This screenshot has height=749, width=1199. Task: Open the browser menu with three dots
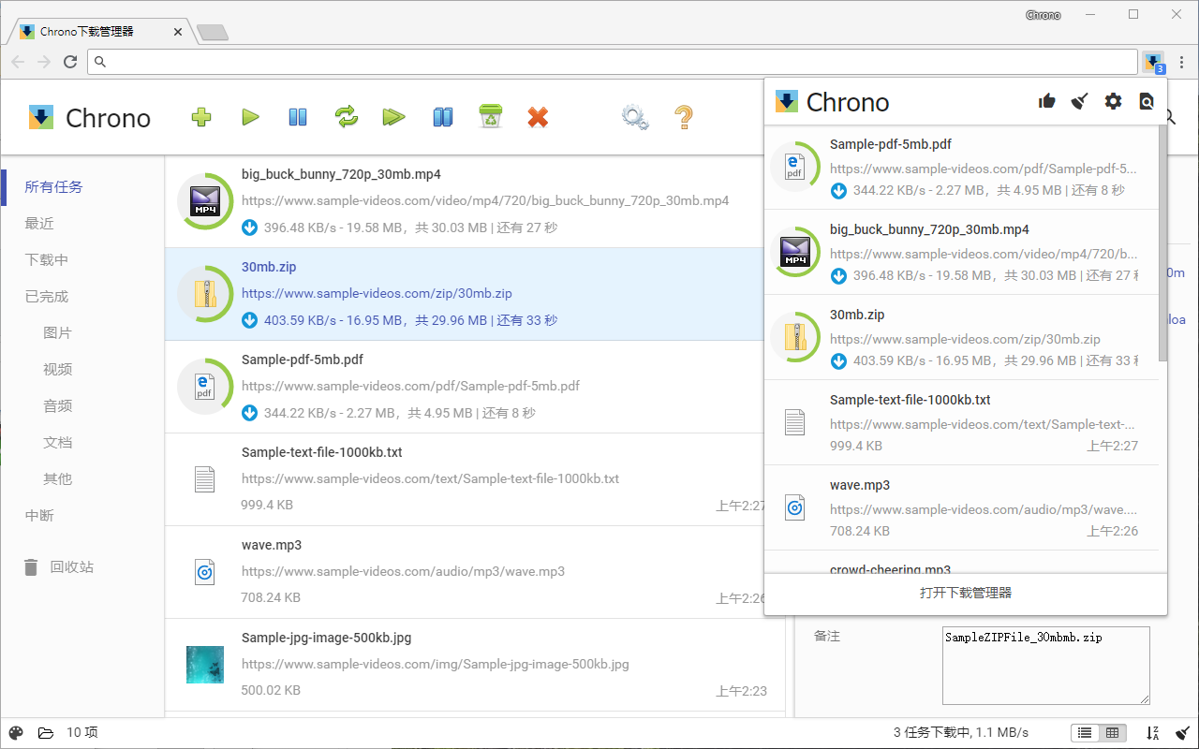click(x=1181, y=62)
